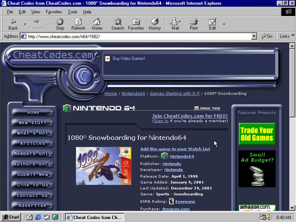Open Back button history dropdown arrow
The height and width of the screenshot is (222, 296).
point(25,24)
